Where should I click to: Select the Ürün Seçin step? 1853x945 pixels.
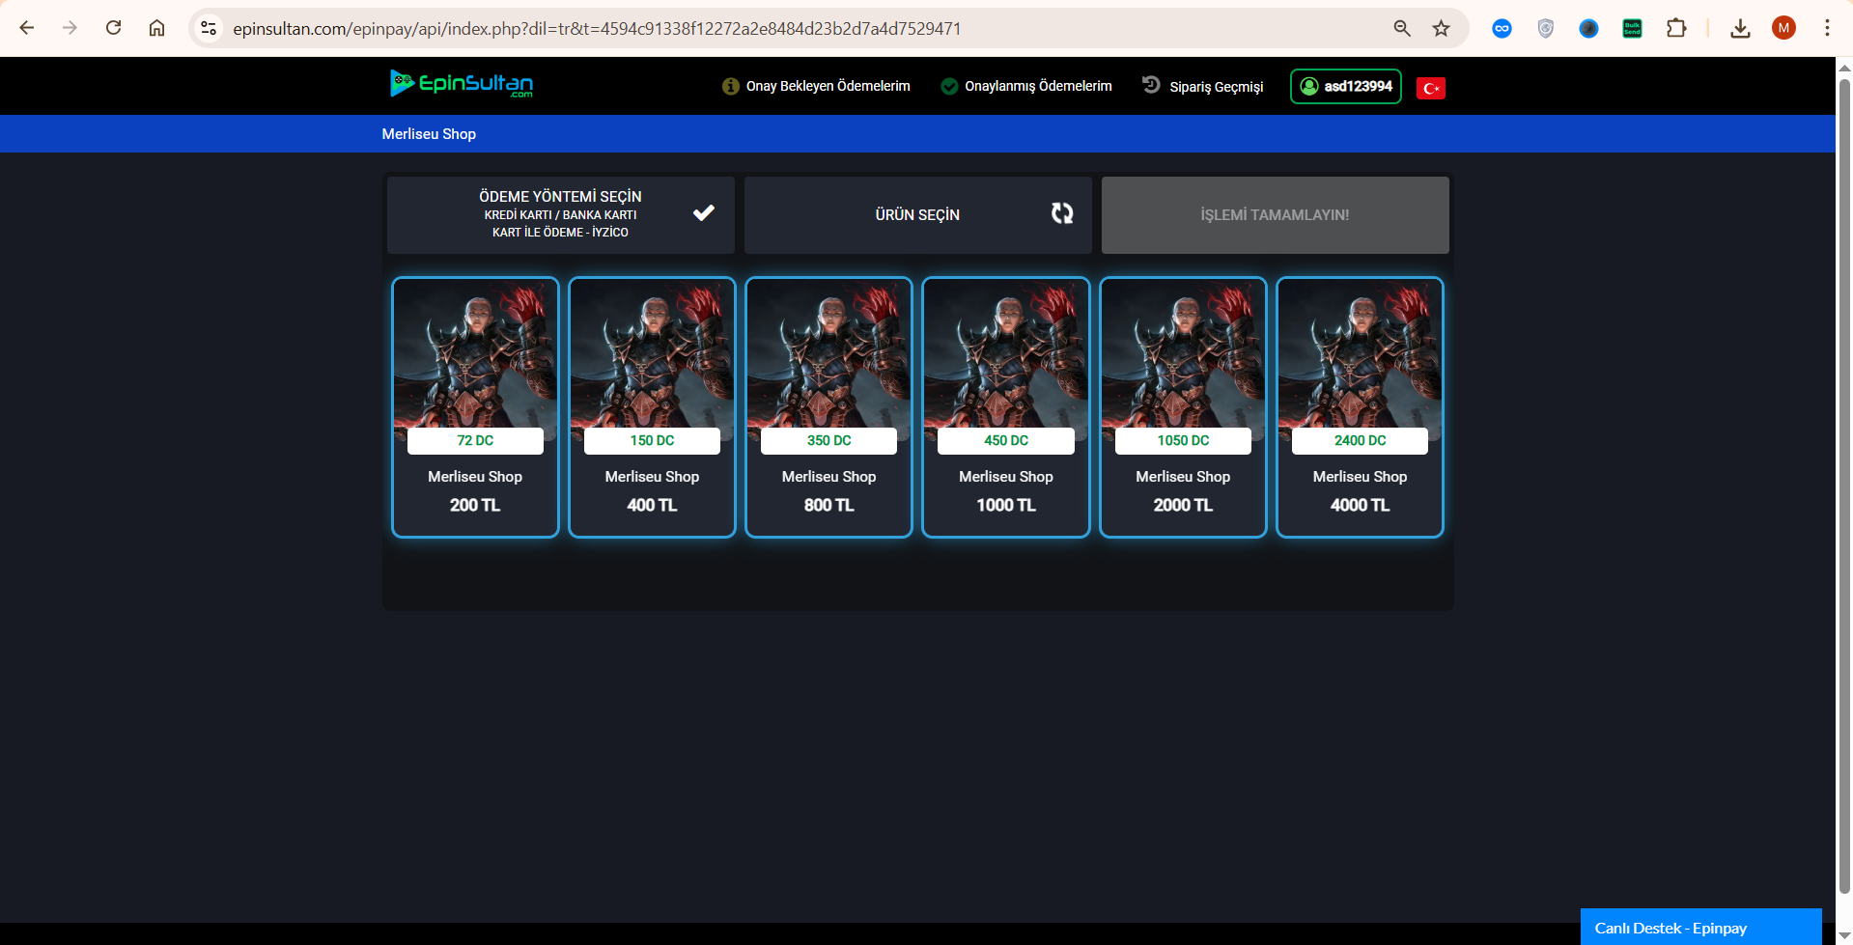[917, 214]
